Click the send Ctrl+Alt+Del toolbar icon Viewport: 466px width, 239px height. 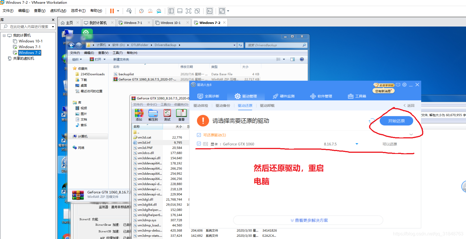pos(129,11)
